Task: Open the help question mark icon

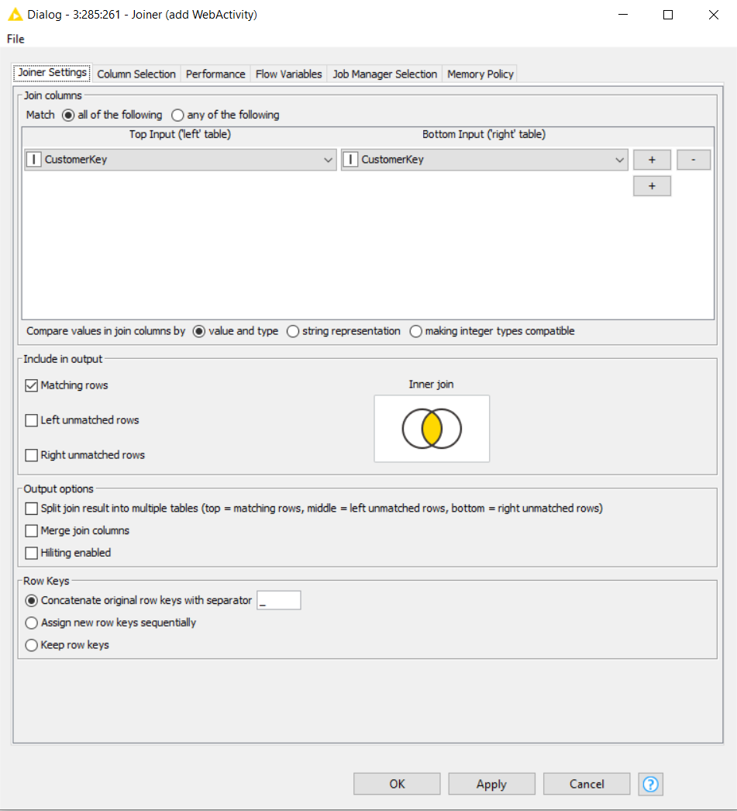Action: tap(650, 784)
